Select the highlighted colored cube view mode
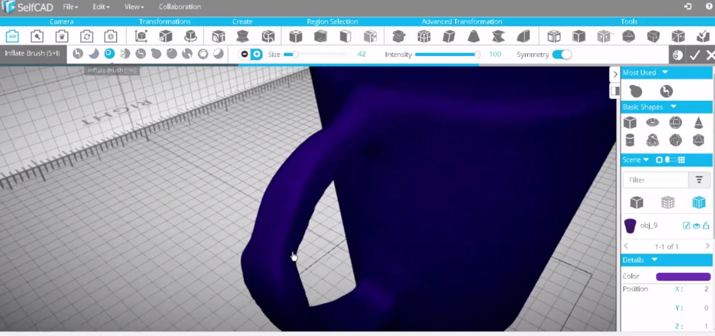The width and height of the screenshot is (715, 336). (x=698, y=202)
